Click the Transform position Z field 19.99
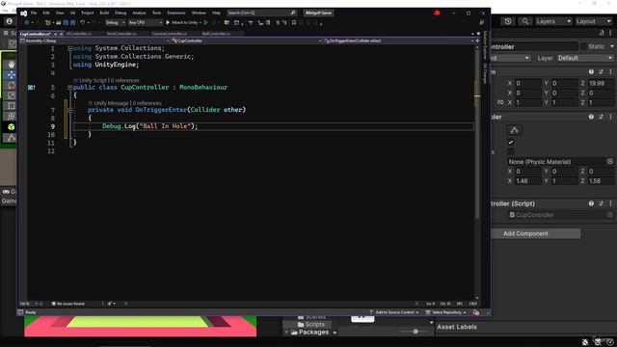The height and width of the screenshot is (347, 617). pyautogui.click(x=601, y=84)
